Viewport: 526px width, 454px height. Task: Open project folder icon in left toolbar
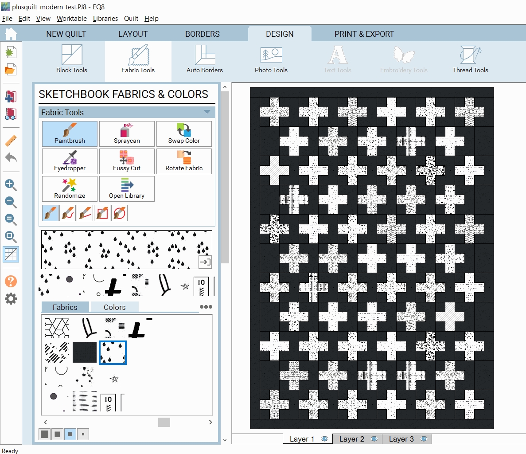click(10, 70)
